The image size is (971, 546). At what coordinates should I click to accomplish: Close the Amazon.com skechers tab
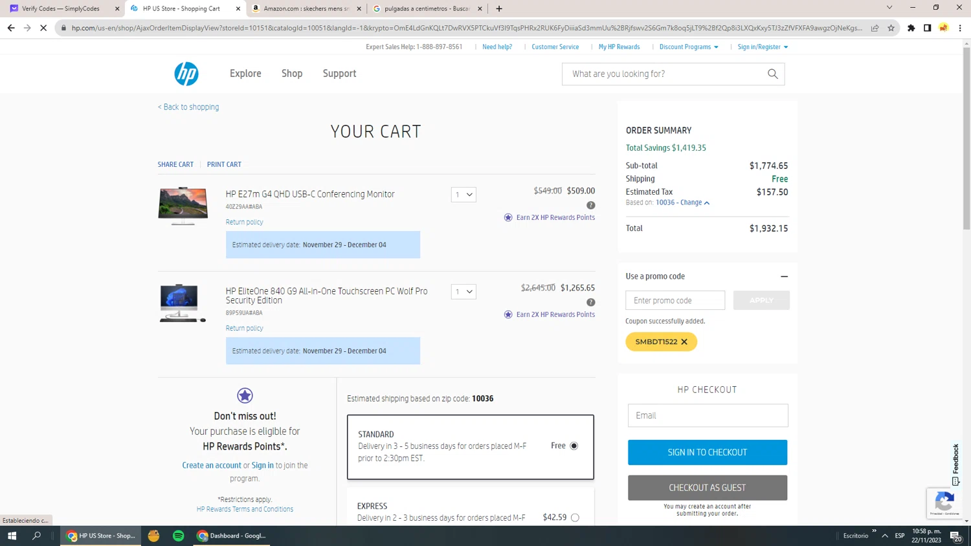point(359,8)
